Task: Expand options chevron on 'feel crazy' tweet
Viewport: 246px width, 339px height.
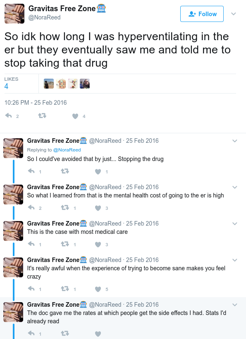Action: point(235,260)
